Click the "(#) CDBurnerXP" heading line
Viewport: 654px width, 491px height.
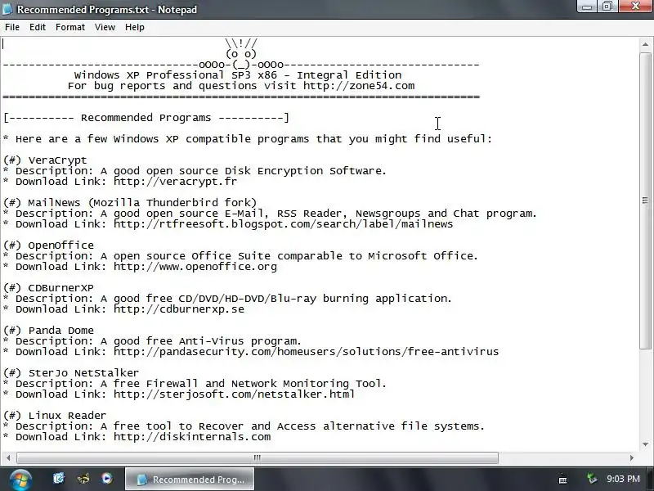[x=48, y=288]
